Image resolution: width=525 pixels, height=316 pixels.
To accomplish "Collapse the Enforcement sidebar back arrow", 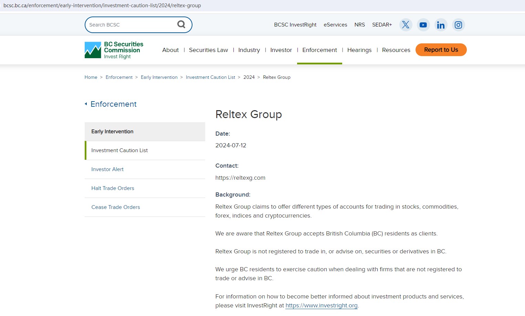I will tap(86, 104).
